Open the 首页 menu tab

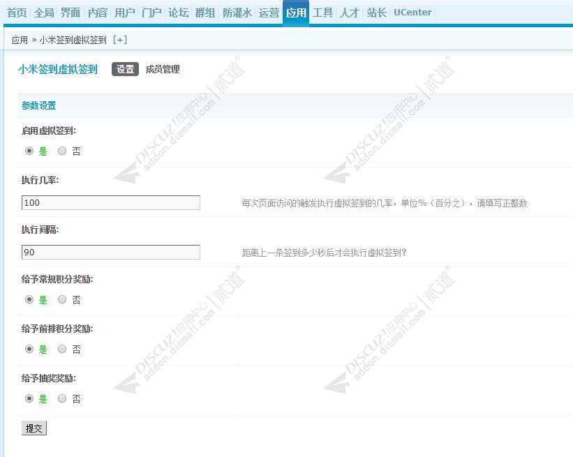pyautogui.click(x=17, y=13)
